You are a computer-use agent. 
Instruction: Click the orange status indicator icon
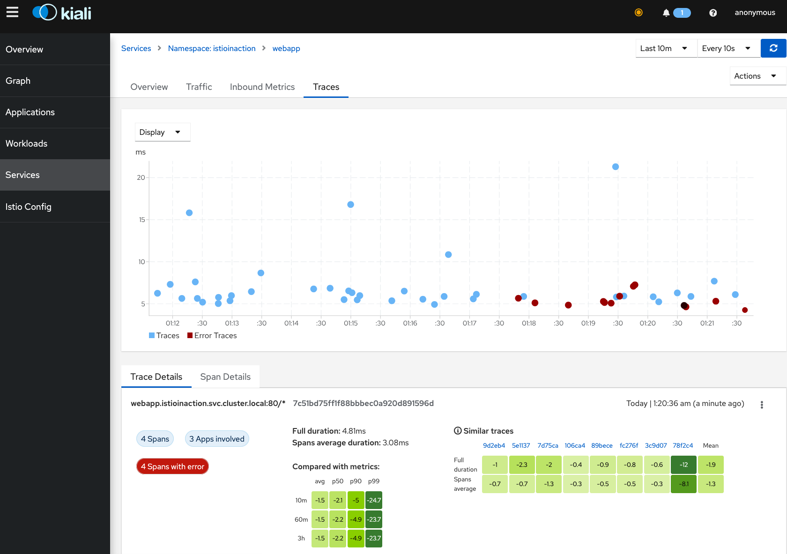[x=639, y=13]
